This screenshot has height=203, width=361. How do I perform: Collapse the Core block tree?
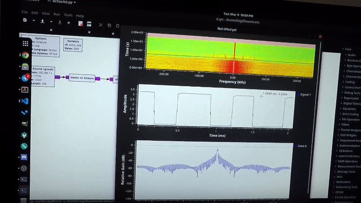343,49
